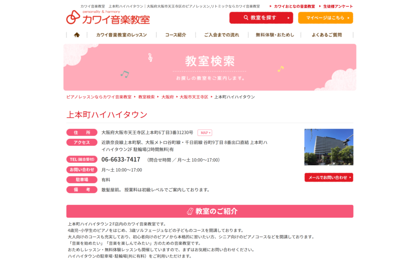
Task: Click the 有料 parking value text
Action: (106, 180)
